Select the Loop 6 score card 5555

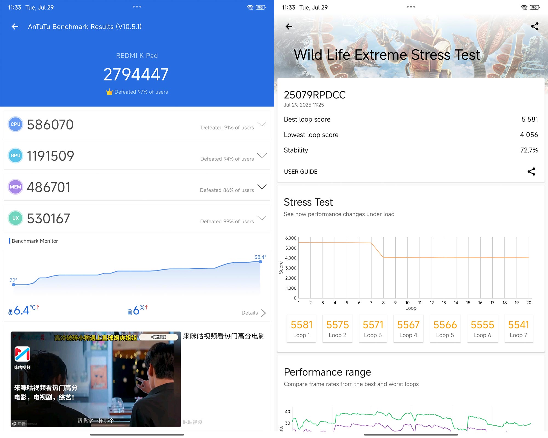click(x=482, y=328)
